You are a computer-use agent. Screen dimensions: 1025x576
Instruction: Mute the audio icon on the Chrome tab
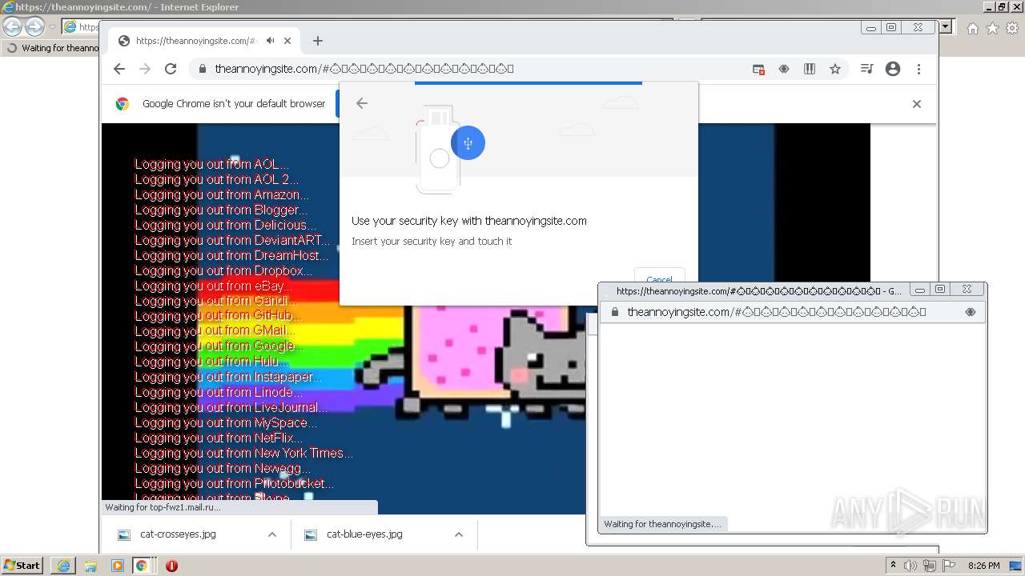tap(271, 41)
